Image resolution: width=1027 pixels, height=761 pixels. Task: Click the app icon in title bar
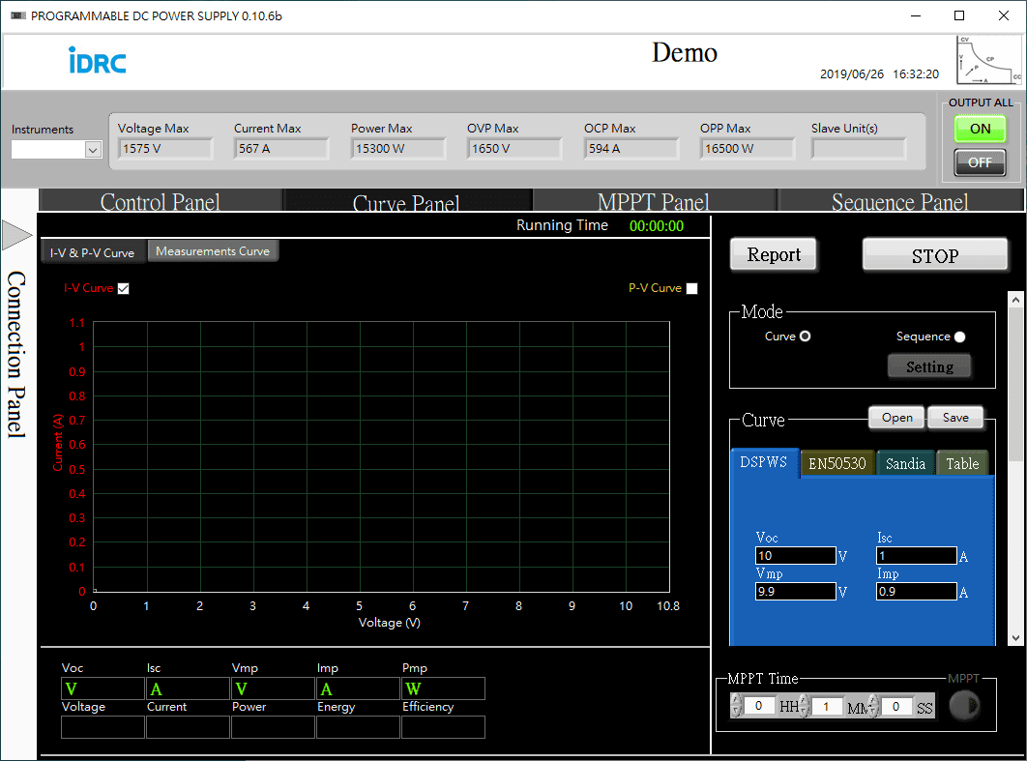[16, 15]
